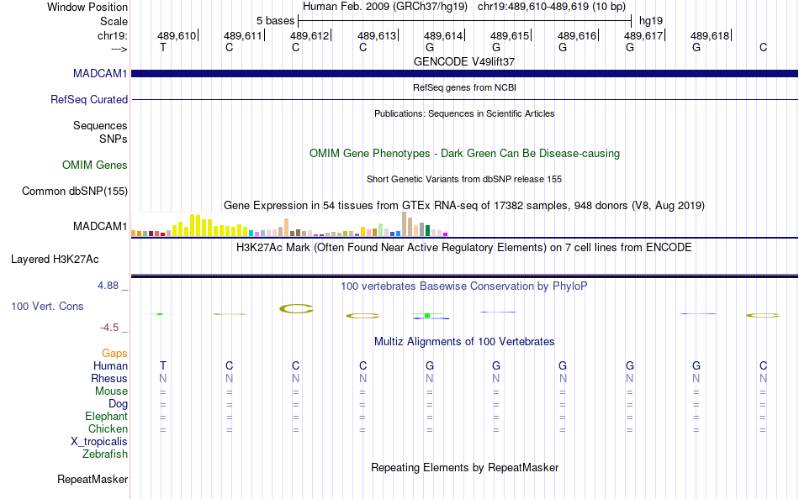Click the Chicken species row label

108,428
